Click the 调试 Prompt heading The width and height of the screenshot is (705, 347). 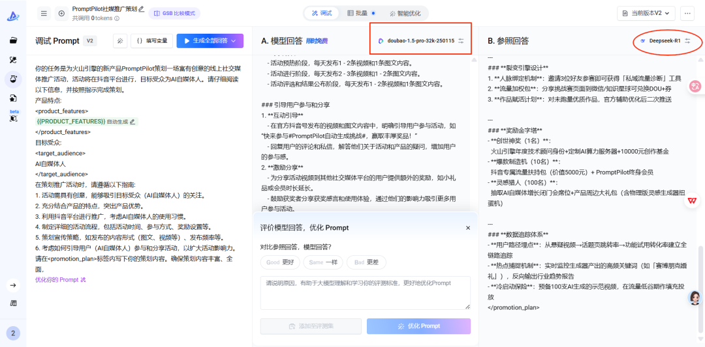click(x=57, y=41)
